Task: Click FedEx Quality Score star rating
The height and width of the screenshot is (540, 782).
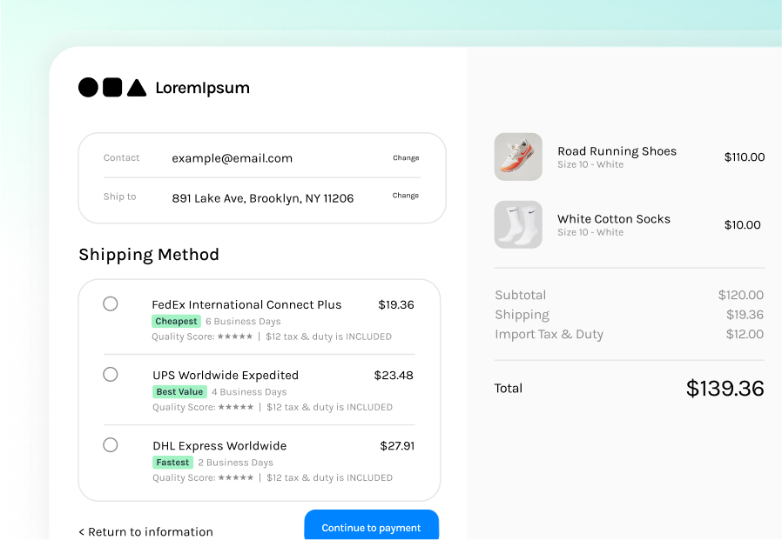Action: point(235,337)
